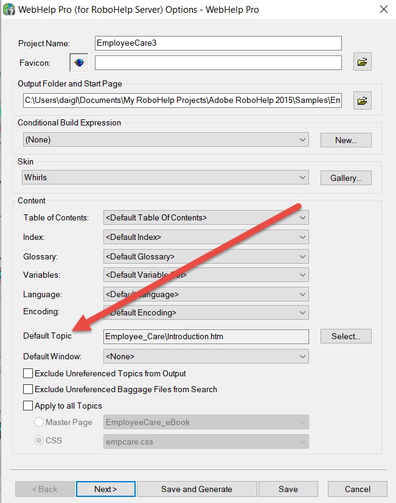The image size is (396, 503).
Task: Browse for output folder with folder icon
Action: pos(363,100)
